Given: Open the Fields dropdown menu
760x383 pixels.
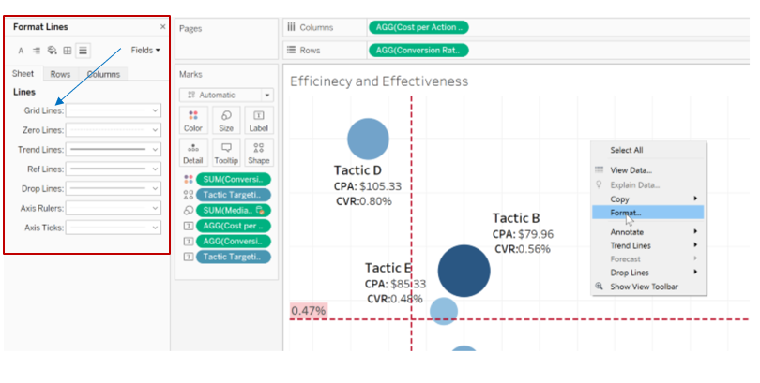Looking at the screenshot, I should 145,51.
